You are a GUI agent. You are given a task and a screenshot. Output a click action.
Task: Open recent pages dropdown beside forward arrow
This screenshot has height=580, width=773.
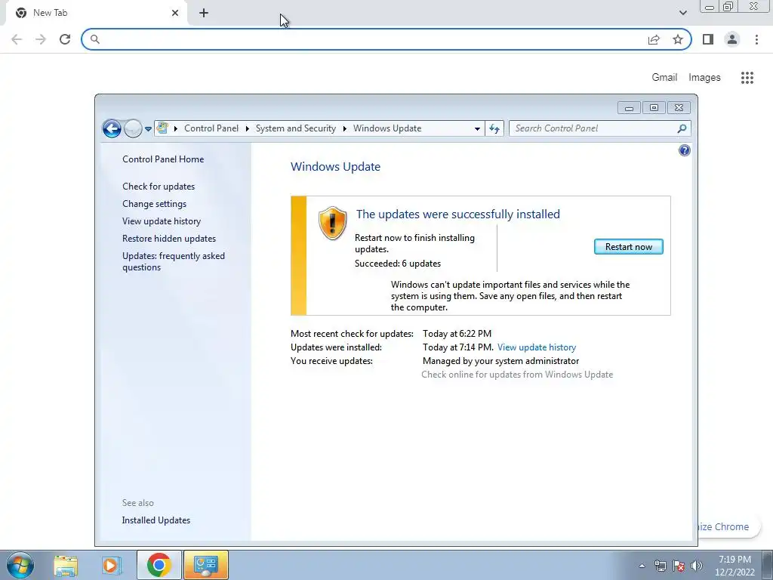(148, 129)
